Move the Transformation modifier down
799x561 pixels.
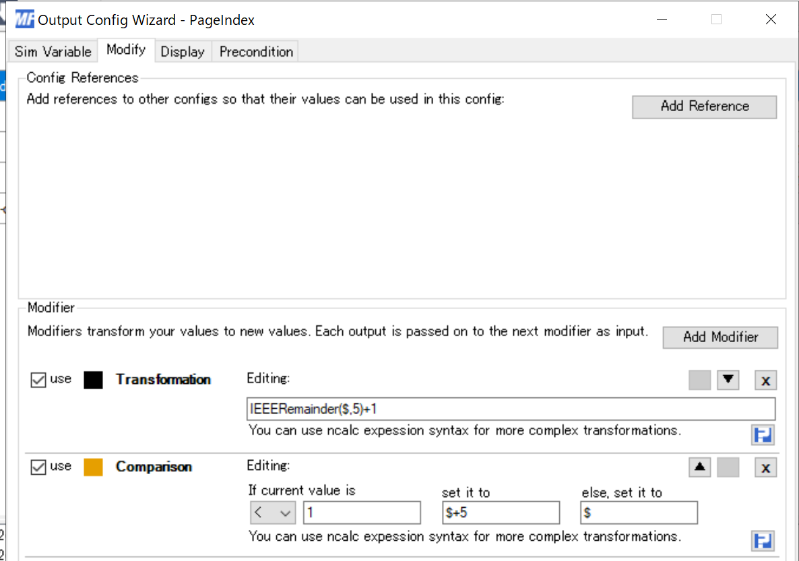pos(728,380)
